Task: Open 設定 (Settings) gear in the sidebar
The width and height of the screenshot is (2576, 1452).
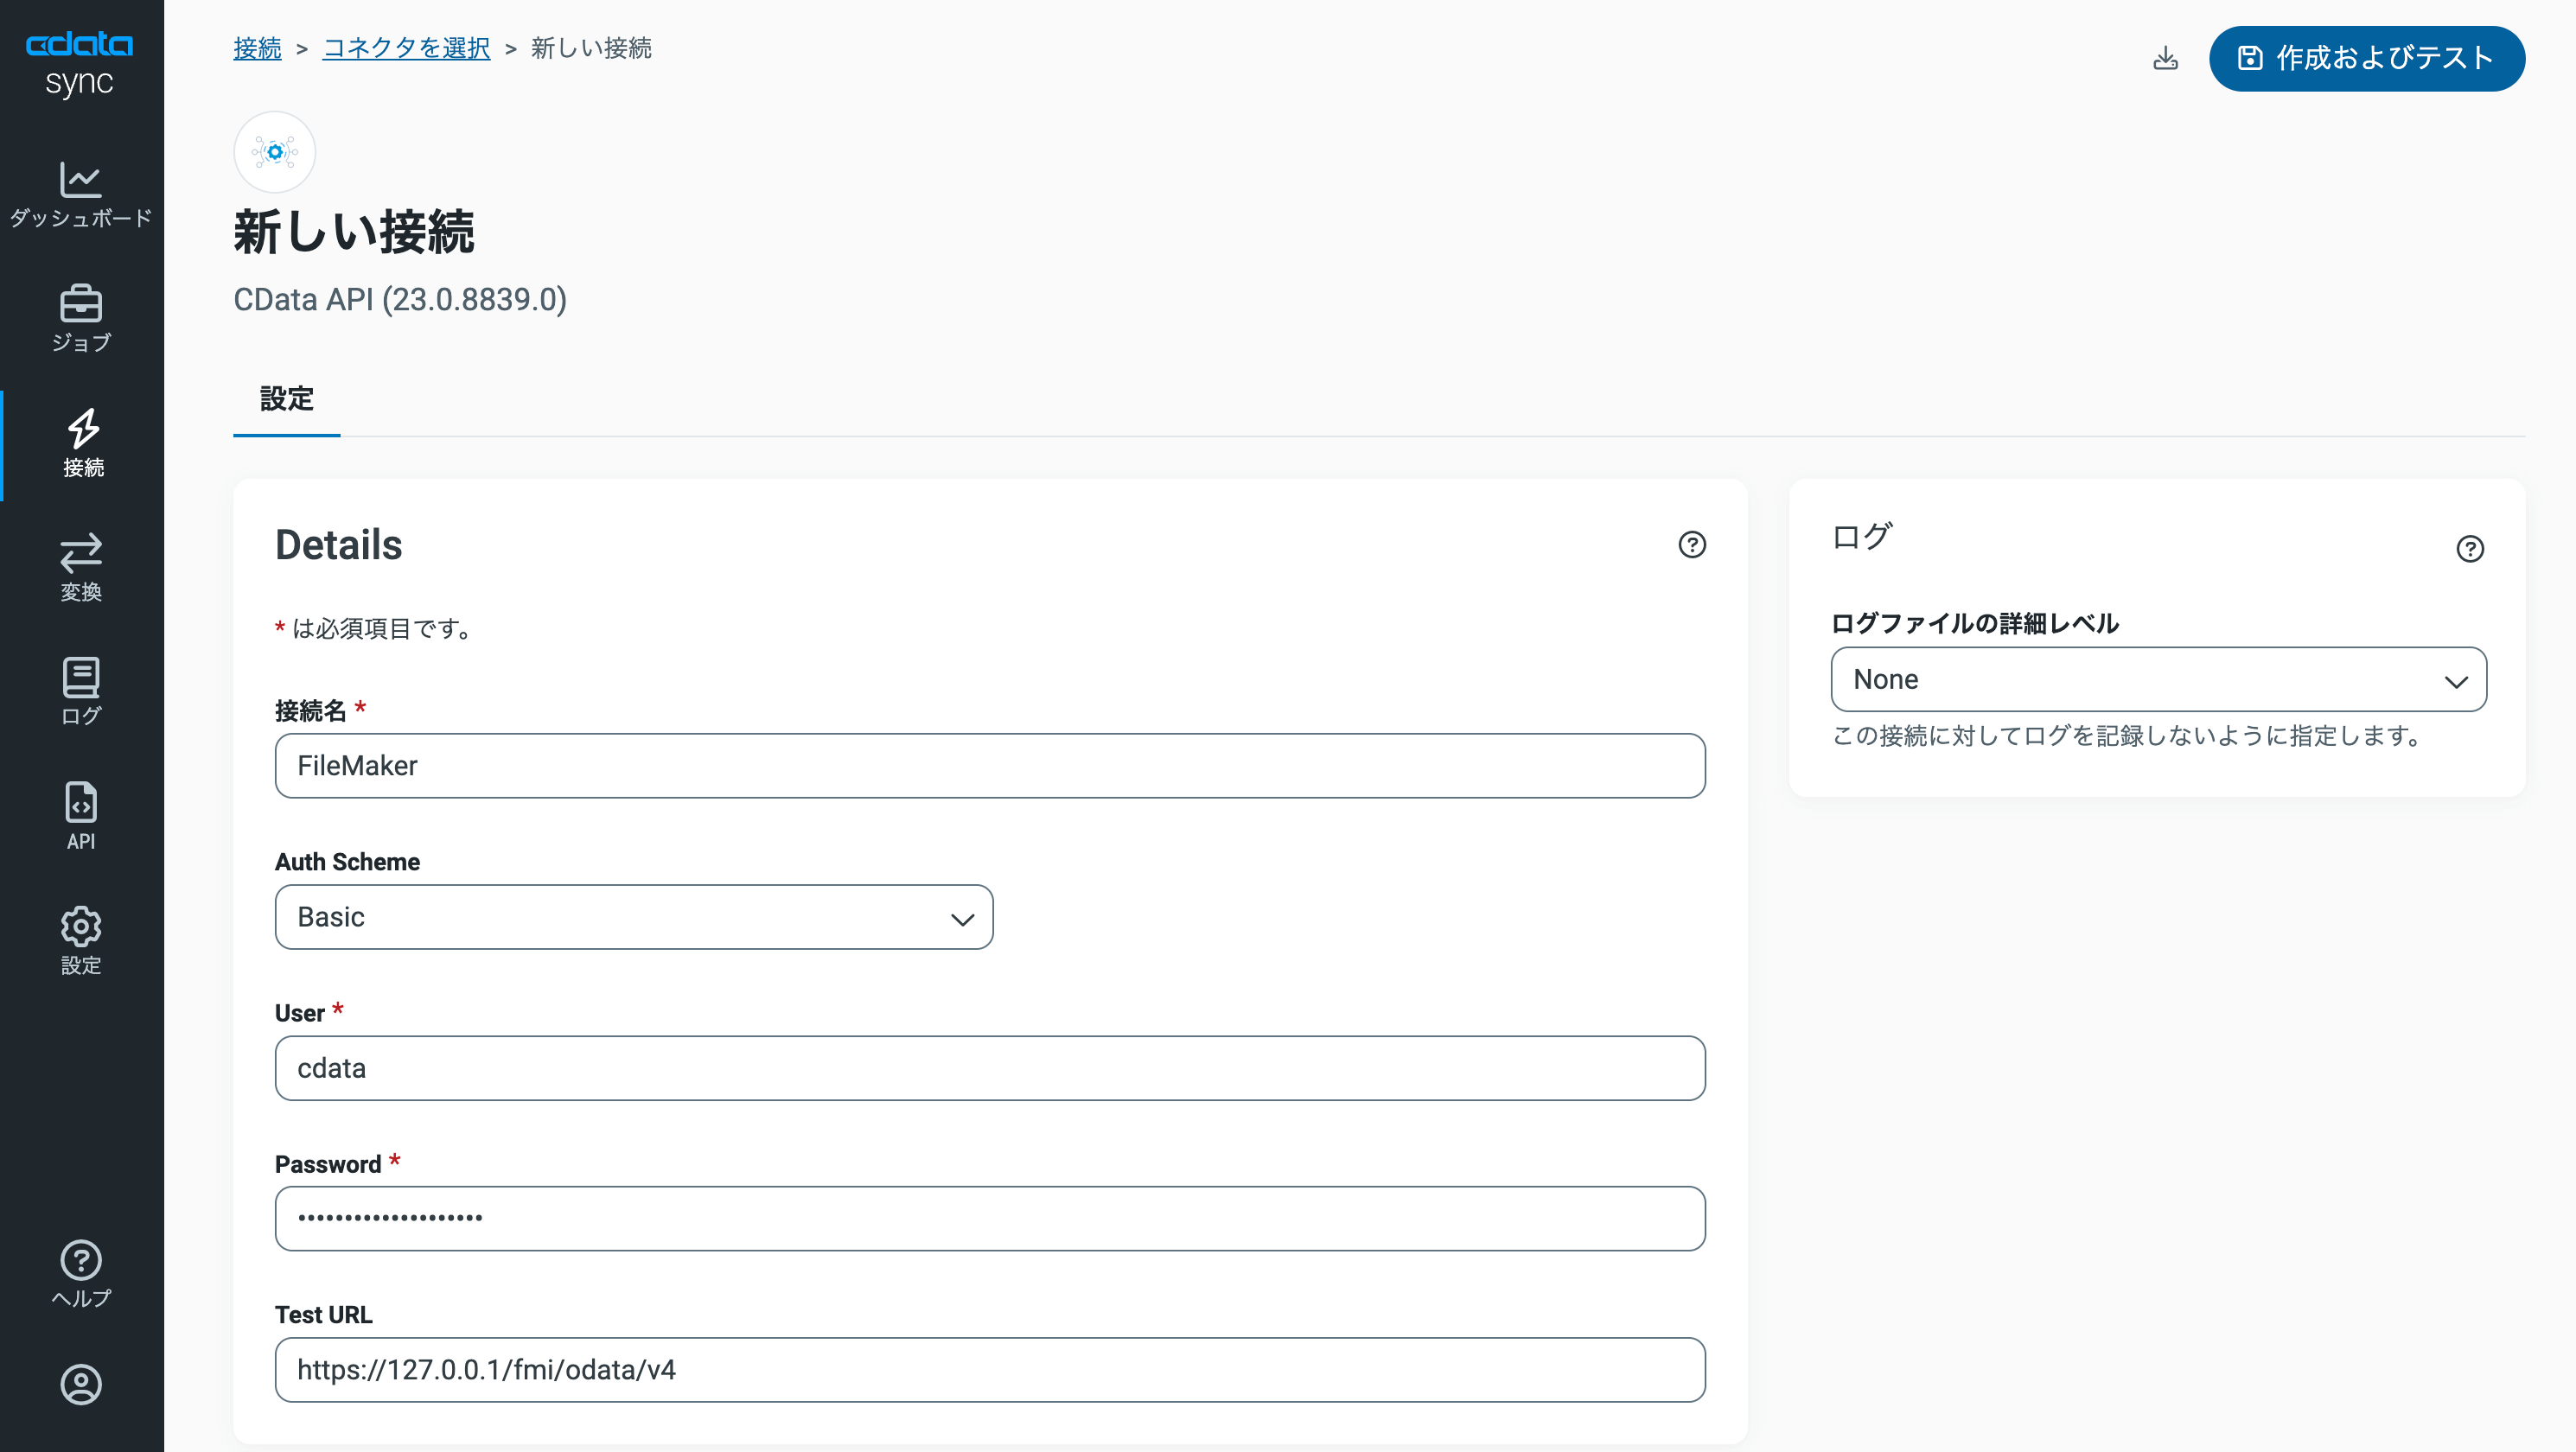Action: (x=81, y=940)
